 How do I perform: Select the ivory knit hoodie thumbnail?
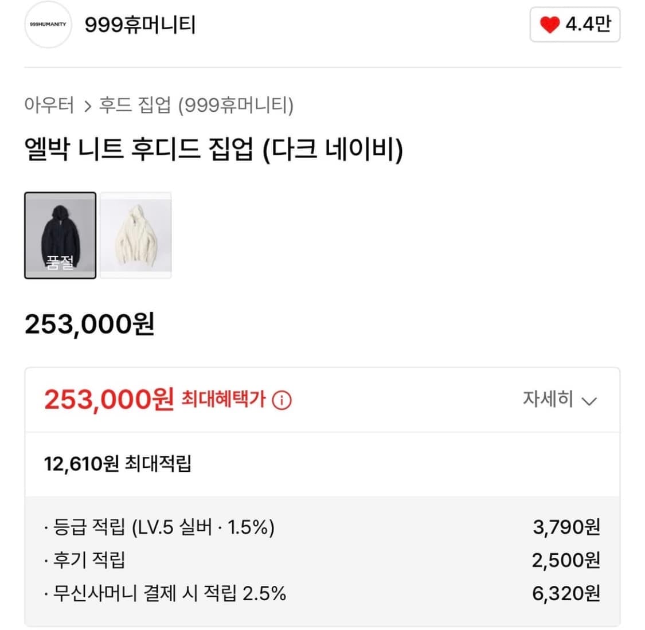(136, 236)
